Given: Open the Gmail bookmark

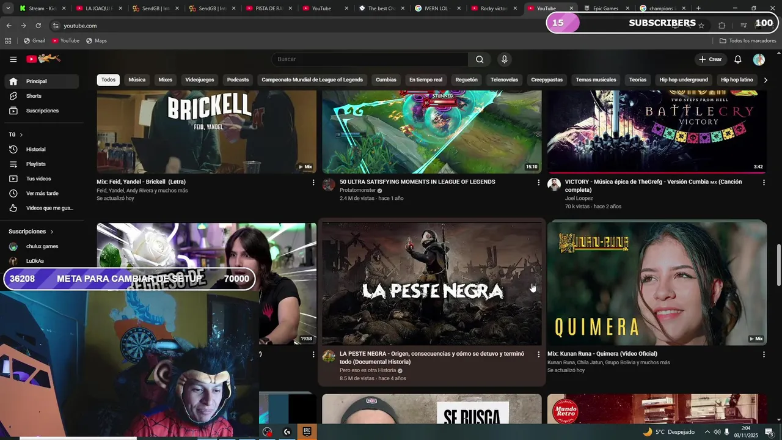Looking at the screenshot, I should coord(34,40).
